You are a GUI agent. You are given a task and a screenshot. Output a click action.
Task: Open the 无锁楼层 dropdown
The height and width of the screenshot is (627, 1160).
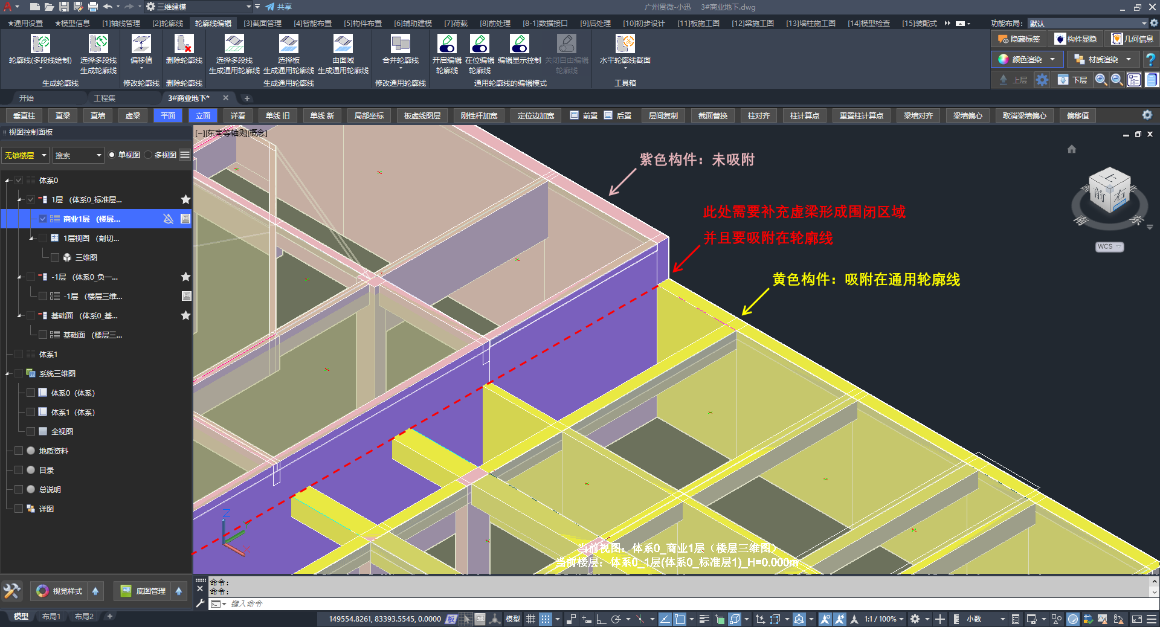click(x=25, y=155)
